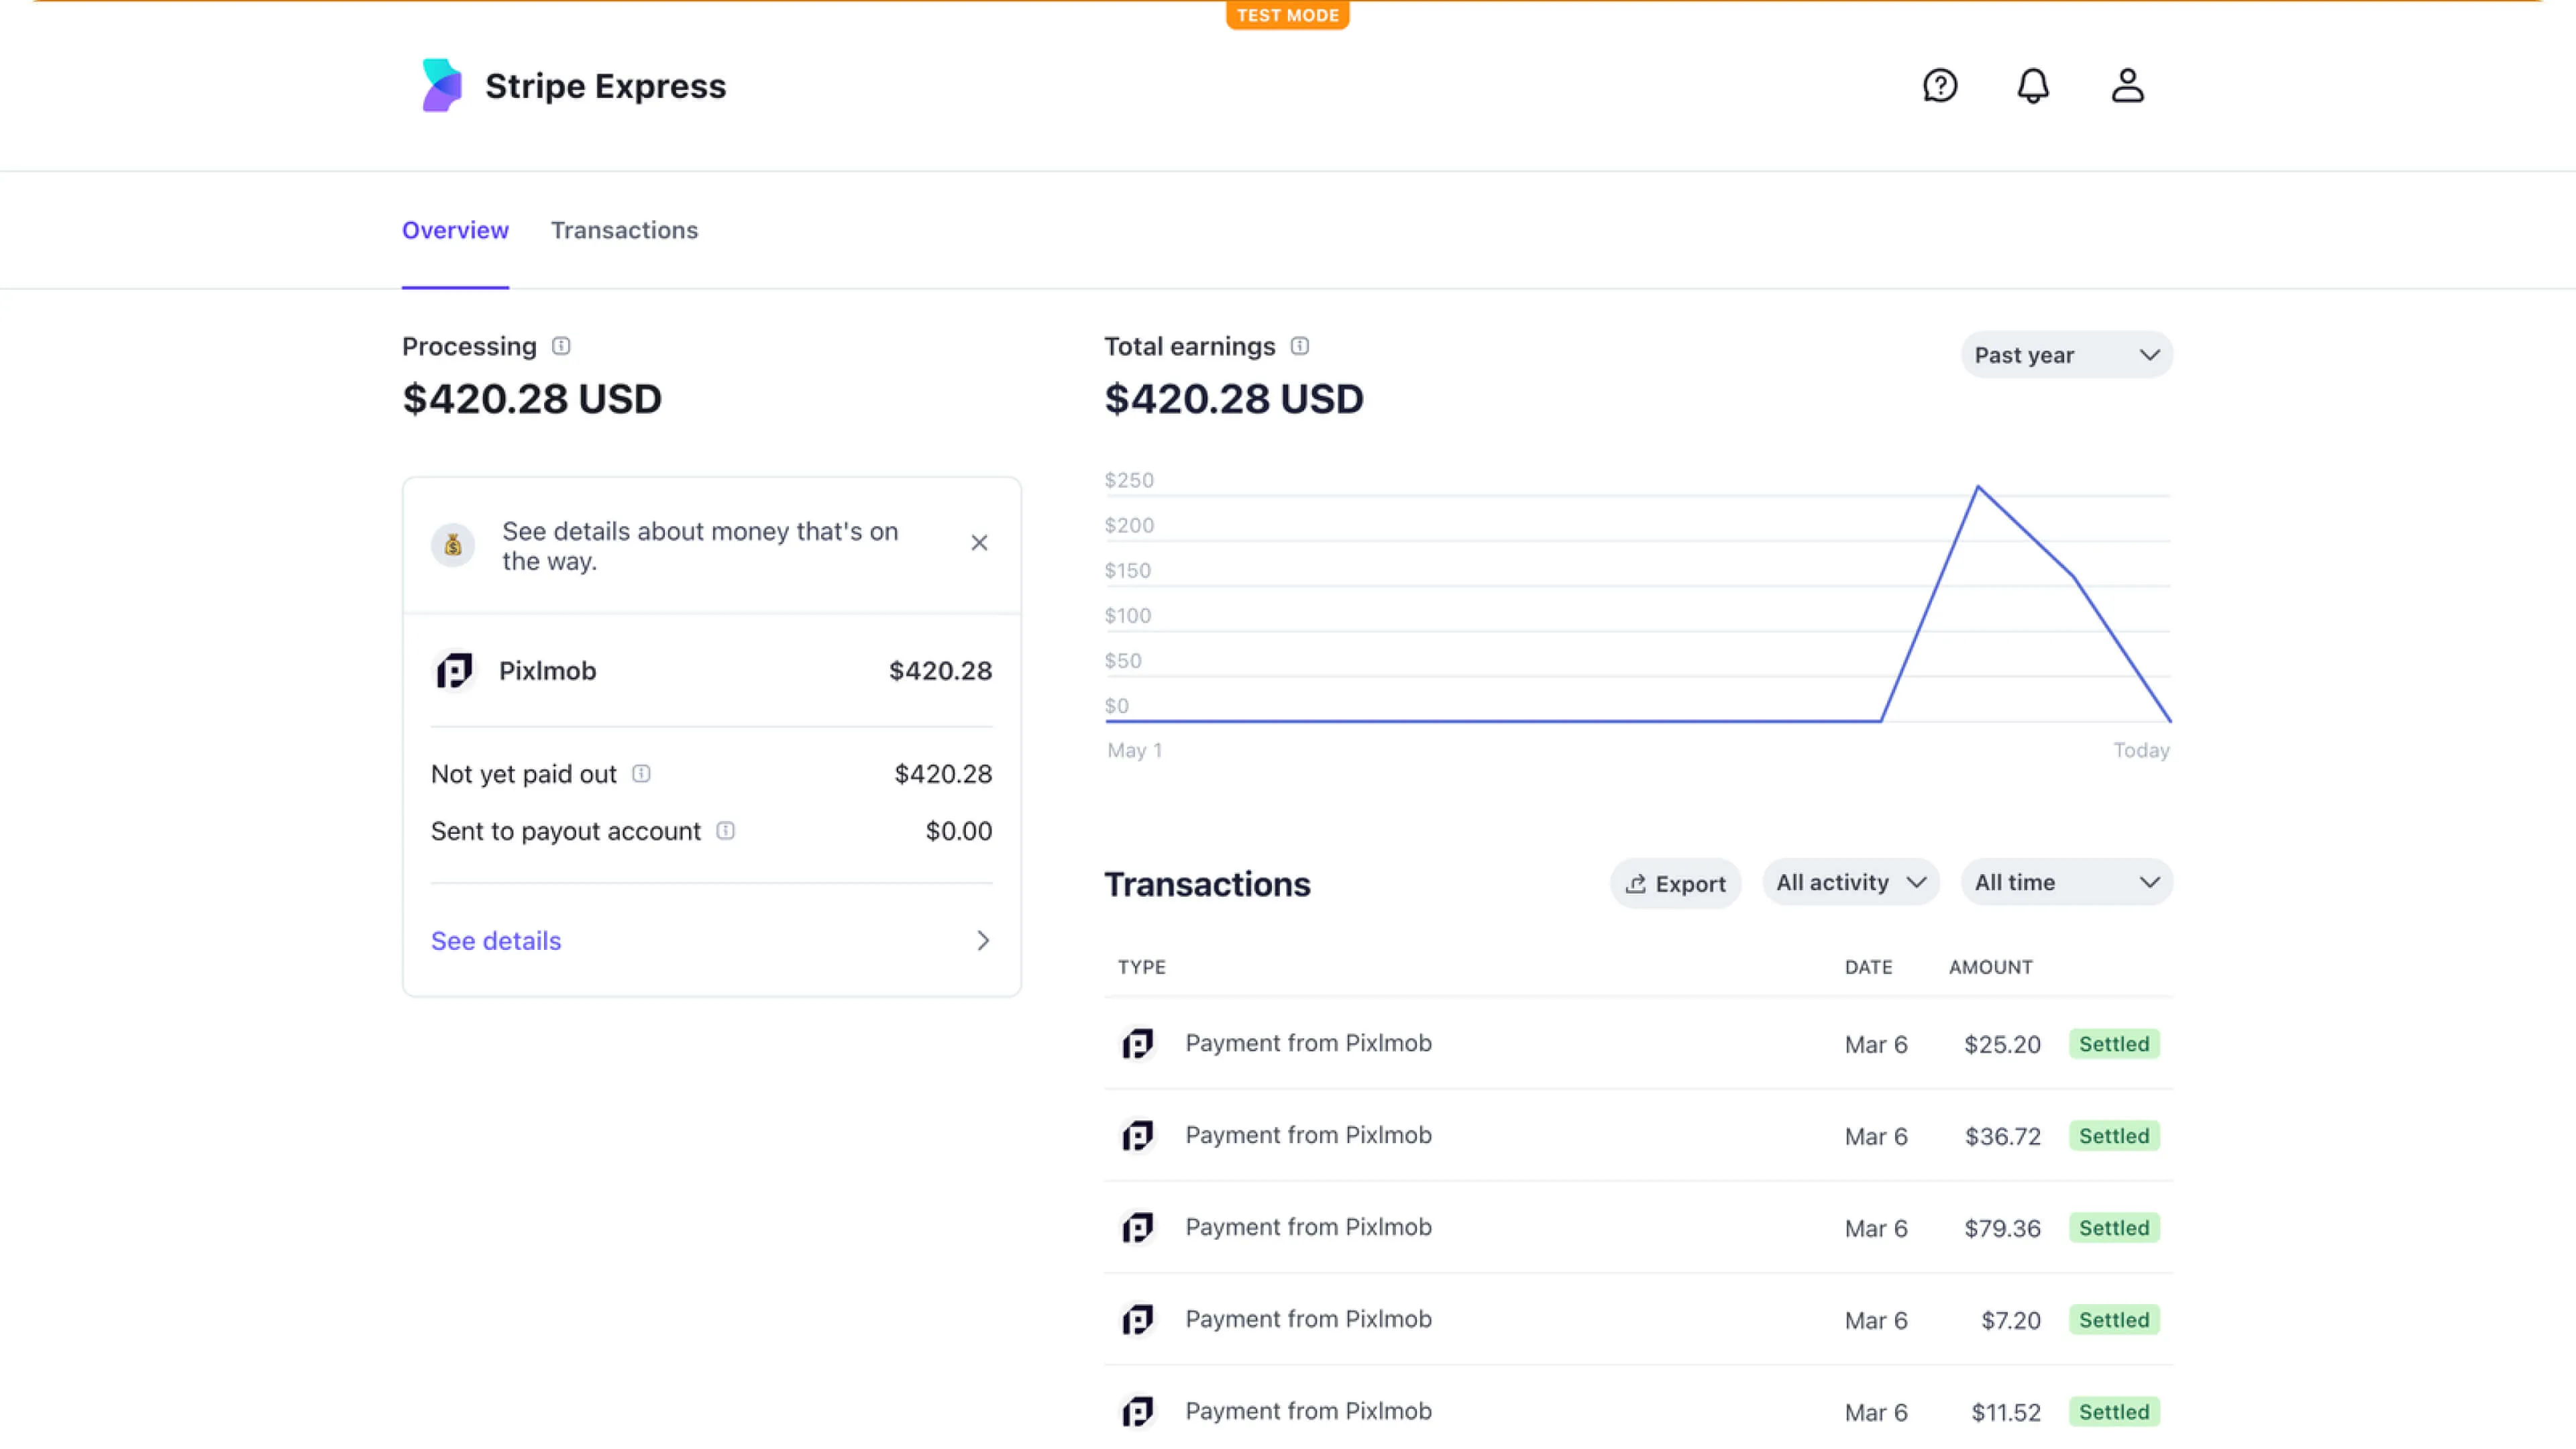Viewport: 2576px width, 1449px height.
Task: Click the Pixlmob logo in balance card
Action: [454, 670]
